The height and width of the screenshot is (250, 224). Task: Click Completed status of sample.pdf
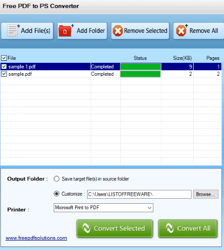[x=103, y=74]
